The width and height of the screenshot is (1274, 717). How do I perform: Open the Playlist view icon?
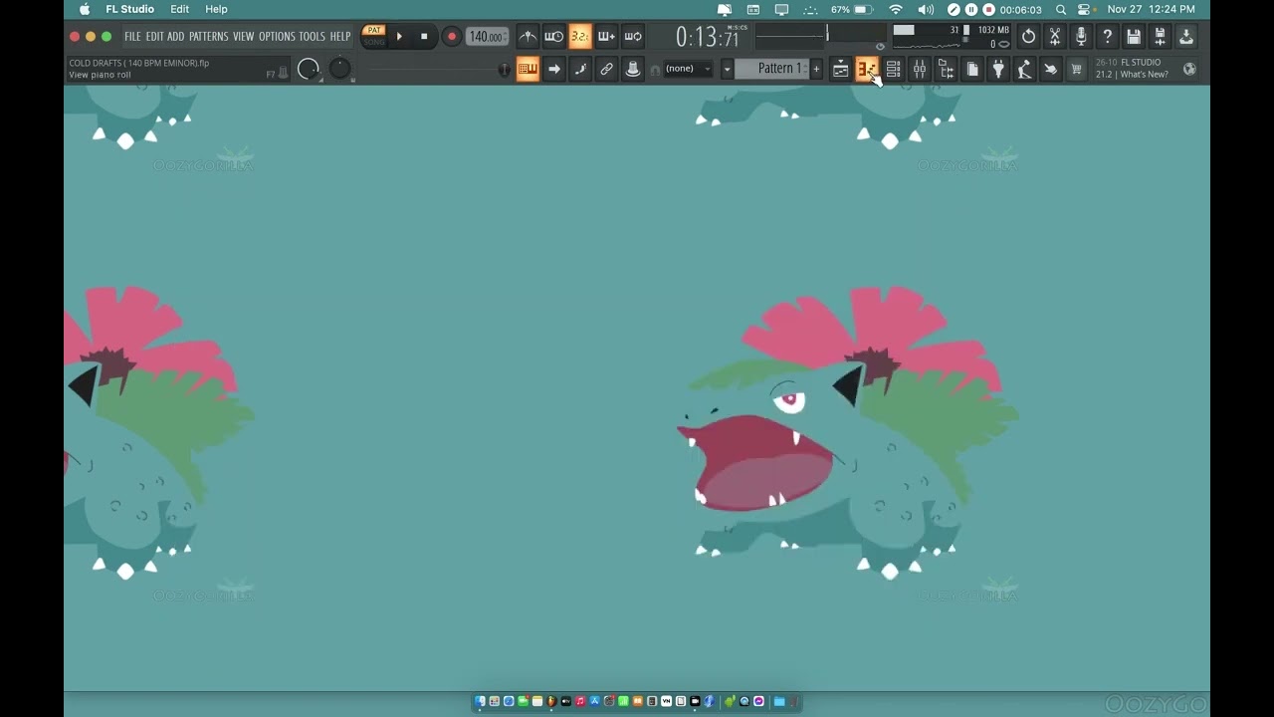click(x=841, y=69)
